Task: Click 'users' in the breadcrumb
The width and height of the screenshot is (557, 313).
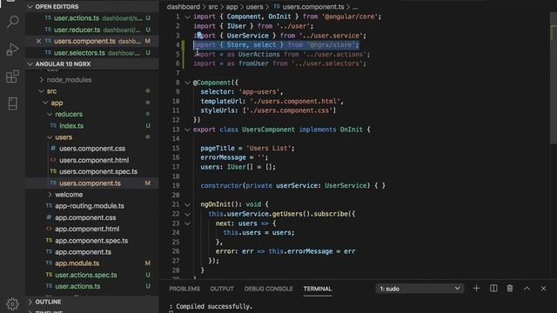Action: [x=255, y=7]
